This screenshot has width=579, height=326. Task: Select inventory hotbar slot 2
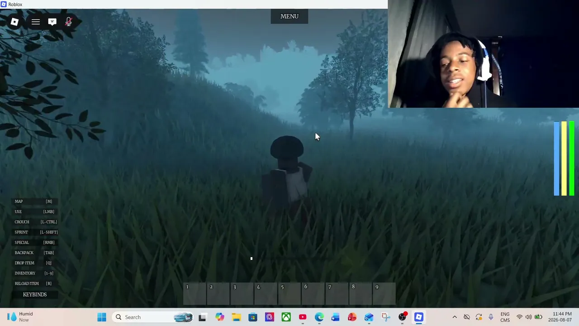pyautogui.click(x=218, y=294)
